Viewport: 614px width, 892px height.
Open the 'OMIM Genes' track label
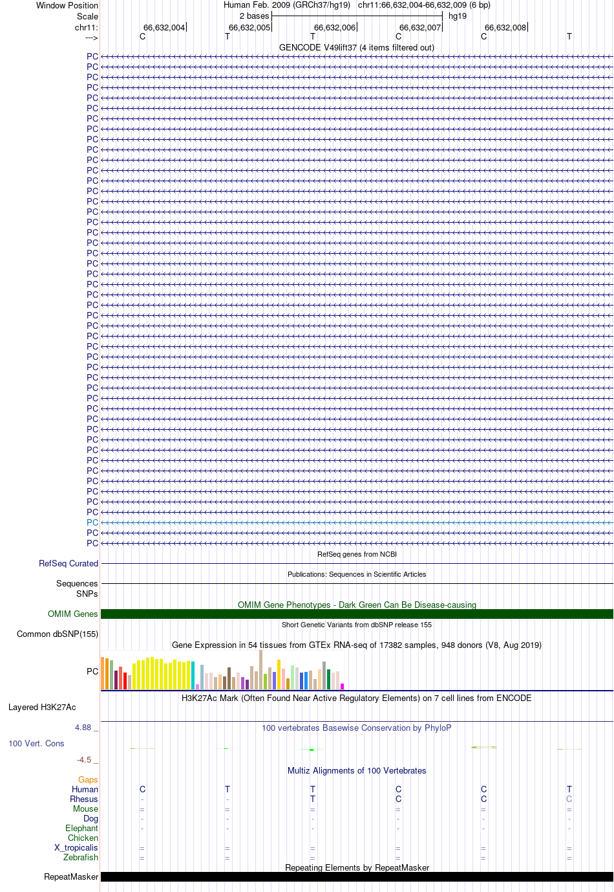pyautogui.click(x=73, y=614)
